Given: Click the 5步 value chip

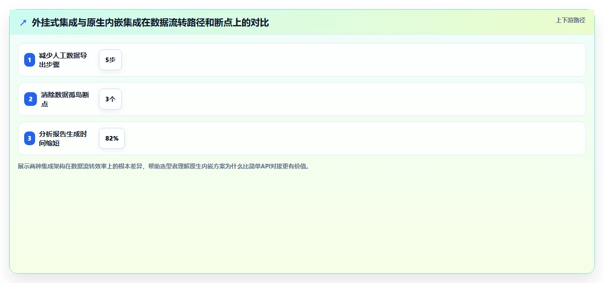Looking at the screenshot, I should pyautogui.click(x=110, y=60).
